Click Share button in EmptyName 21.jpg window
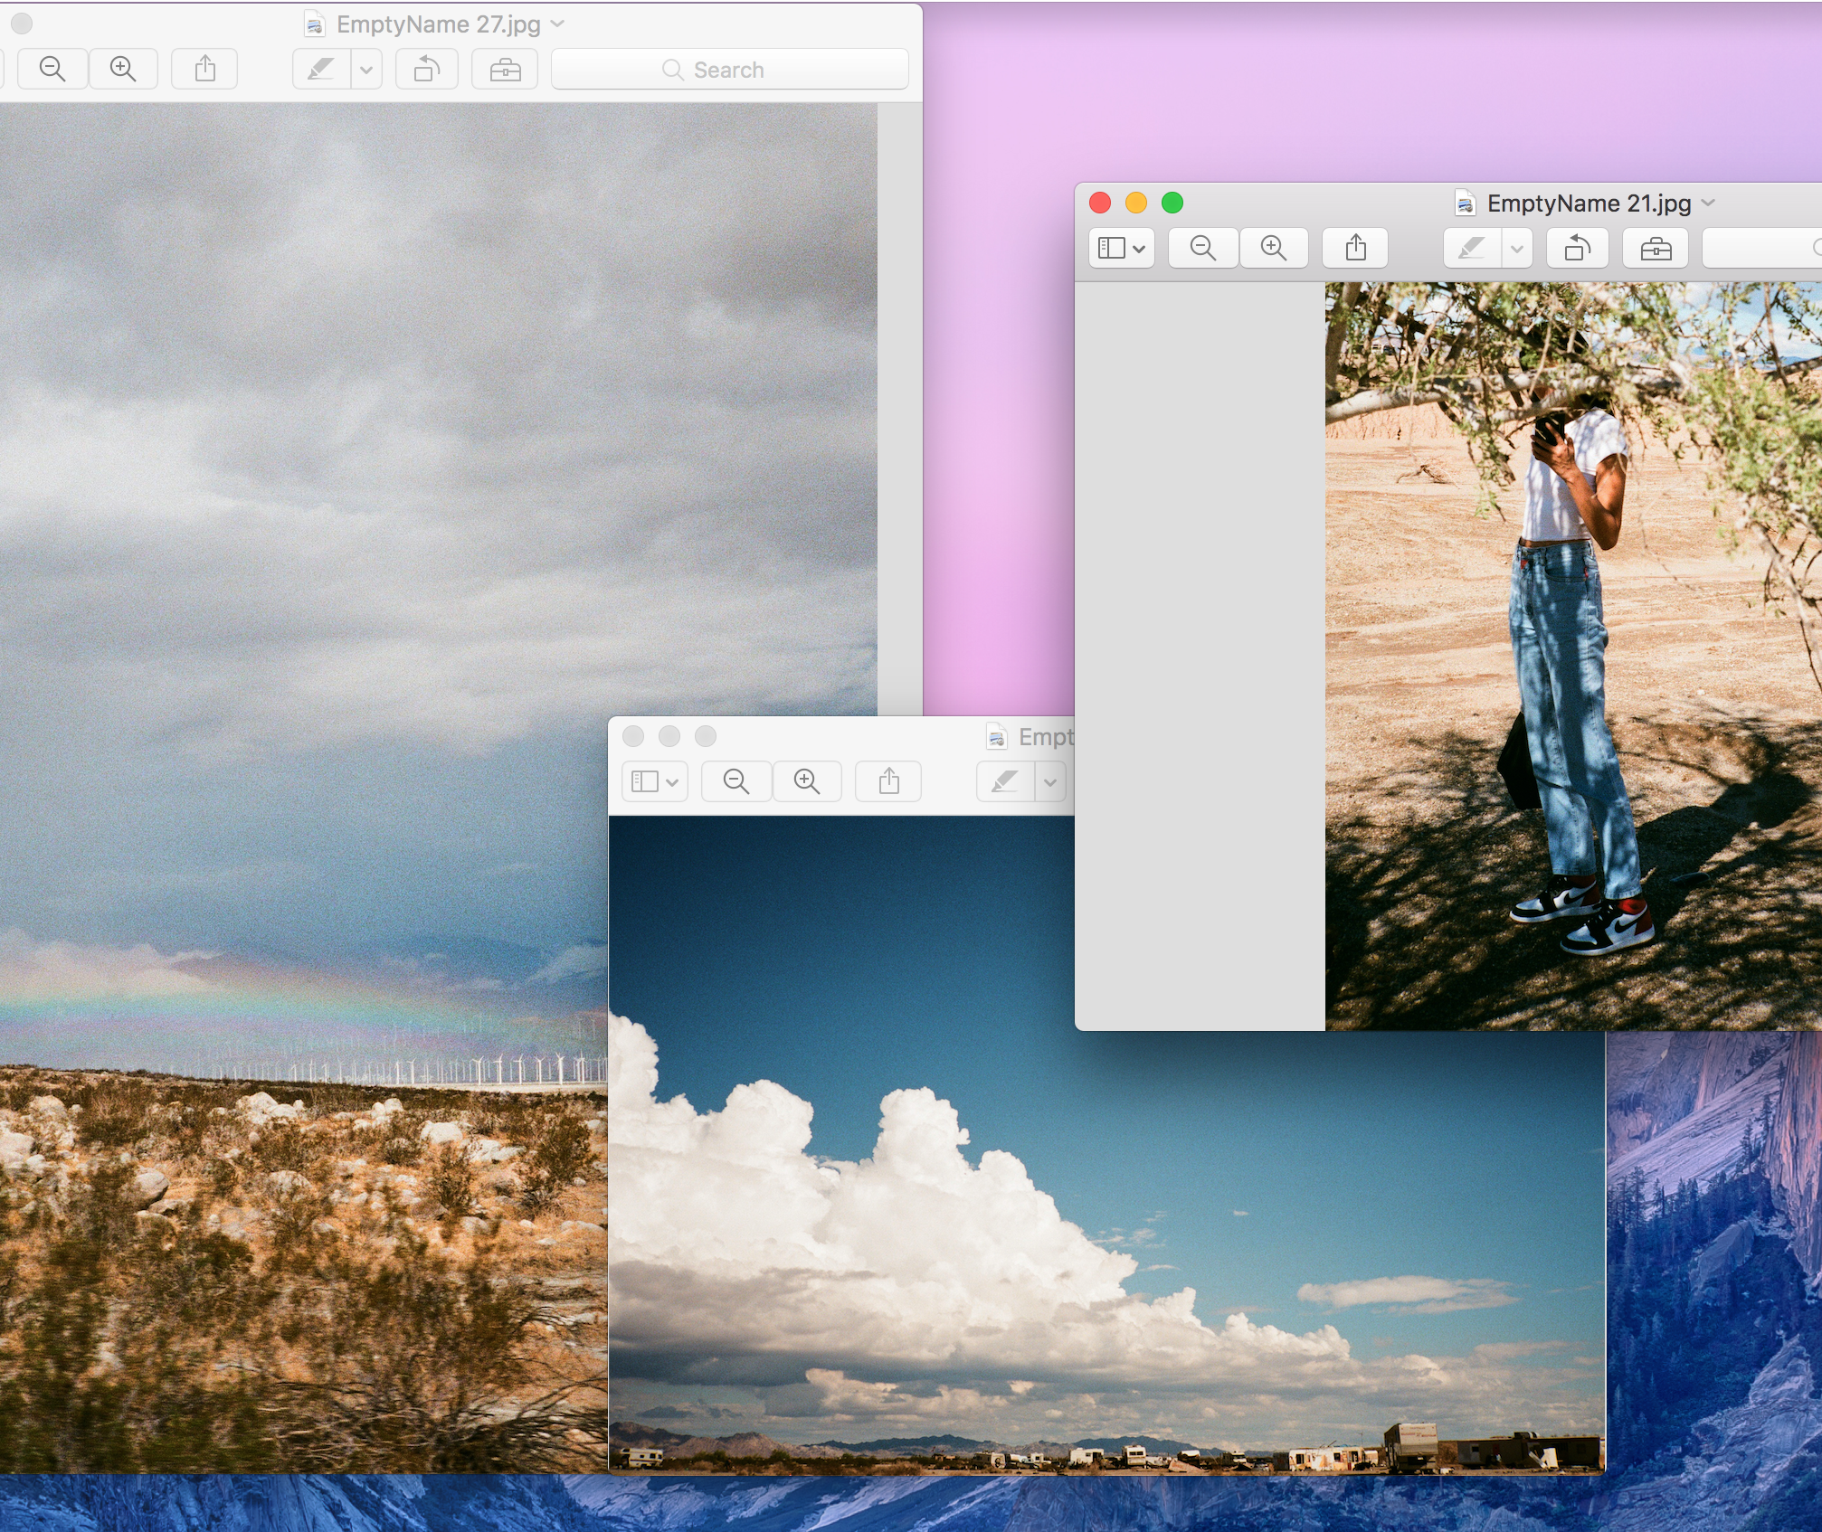The height and width of the screenshot is (1532, 1822). (x=1355, y=248)
